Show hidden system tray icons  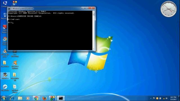tap(151, 98)
